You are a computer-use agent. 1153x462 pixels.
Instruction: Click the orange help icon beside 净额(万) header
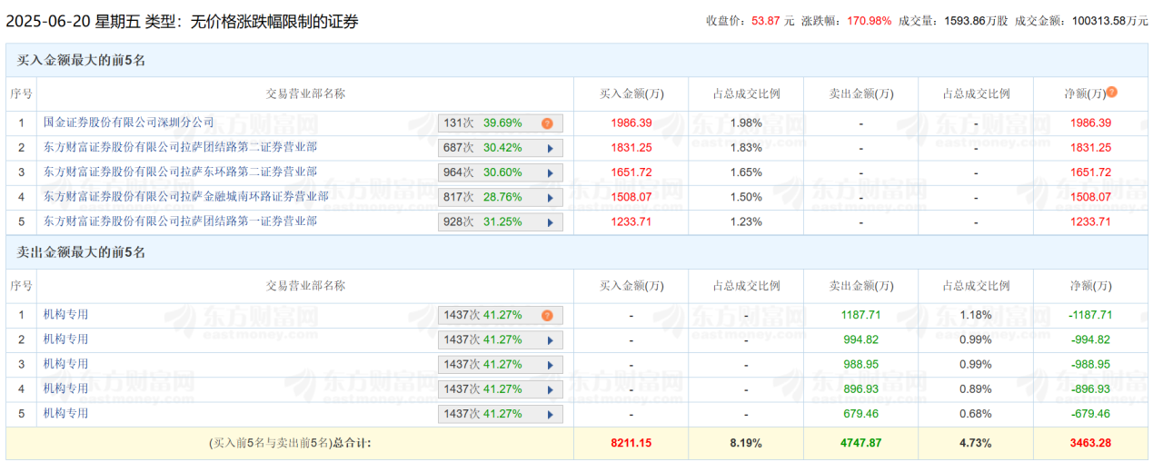click(1111, 93)
